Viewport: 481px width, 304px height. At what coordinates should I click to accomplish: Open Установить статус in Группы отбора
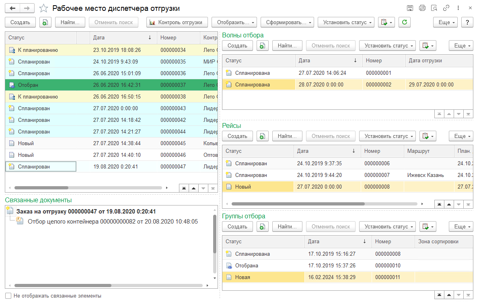click(x=387, y=227)
